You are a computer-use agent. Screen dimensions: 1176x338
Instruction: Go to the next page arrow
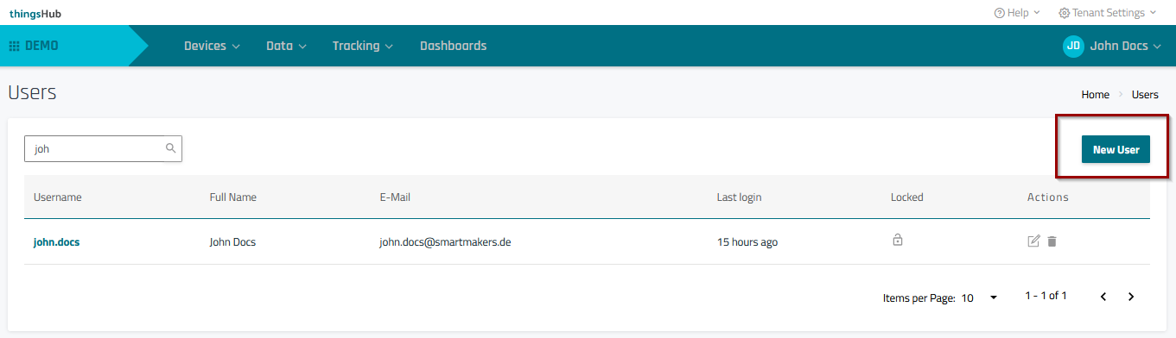coord(1131,297)
